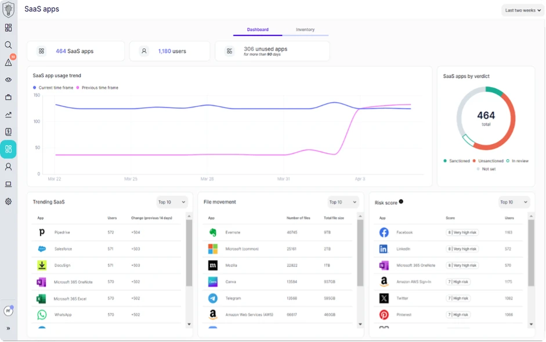Click the magnifying glass search icon in sidebar

8,45
